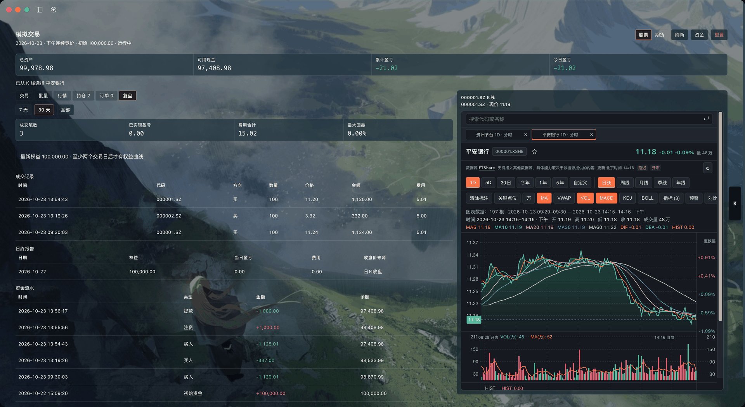Select the 全部 review period

65,110
